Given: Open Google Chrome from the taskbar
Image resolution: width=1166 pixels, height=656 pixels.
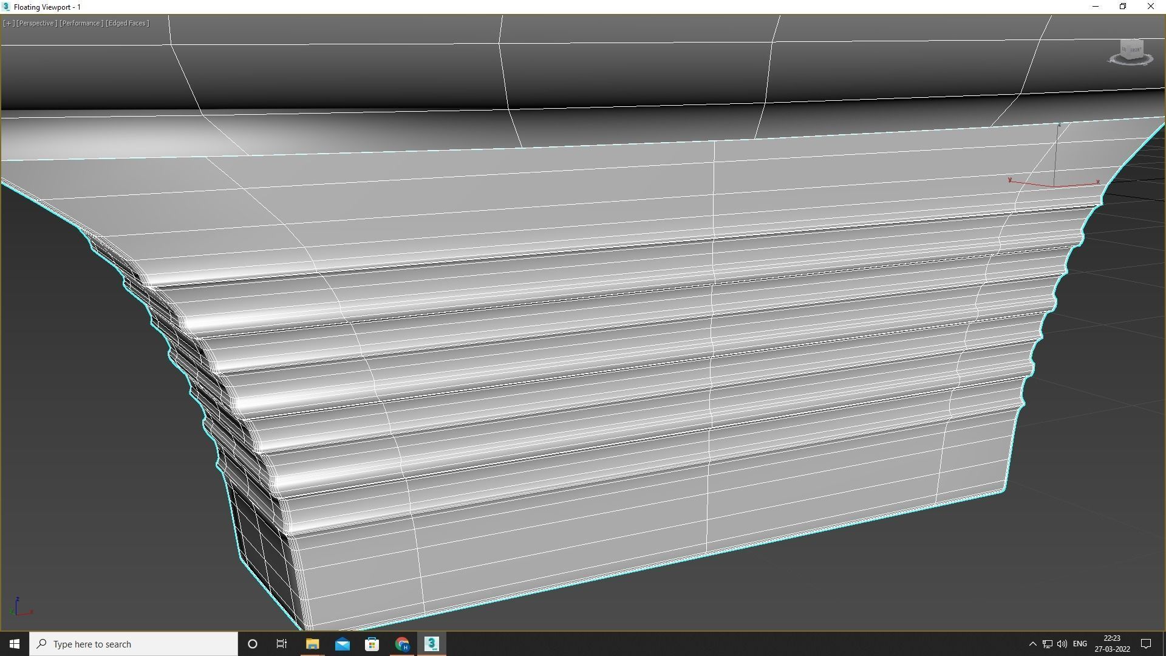Looking at the screenshot, I should point(402,644).
